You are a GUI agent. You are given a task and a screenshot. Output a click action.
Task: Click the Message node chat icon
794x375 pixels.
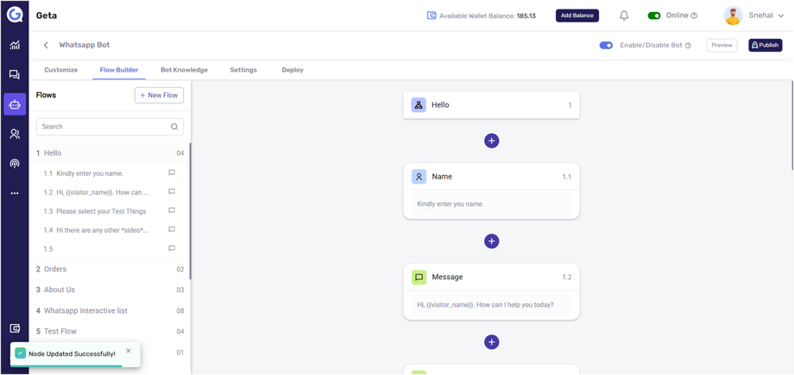[x=419, y=278]
